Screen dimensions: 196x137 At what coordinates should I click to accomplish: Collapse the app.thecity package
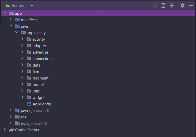pyautogui.click(x=17, y=33)
